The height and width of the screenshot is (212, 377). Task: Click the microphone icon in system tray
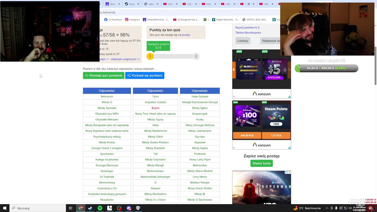click(336, 208)
